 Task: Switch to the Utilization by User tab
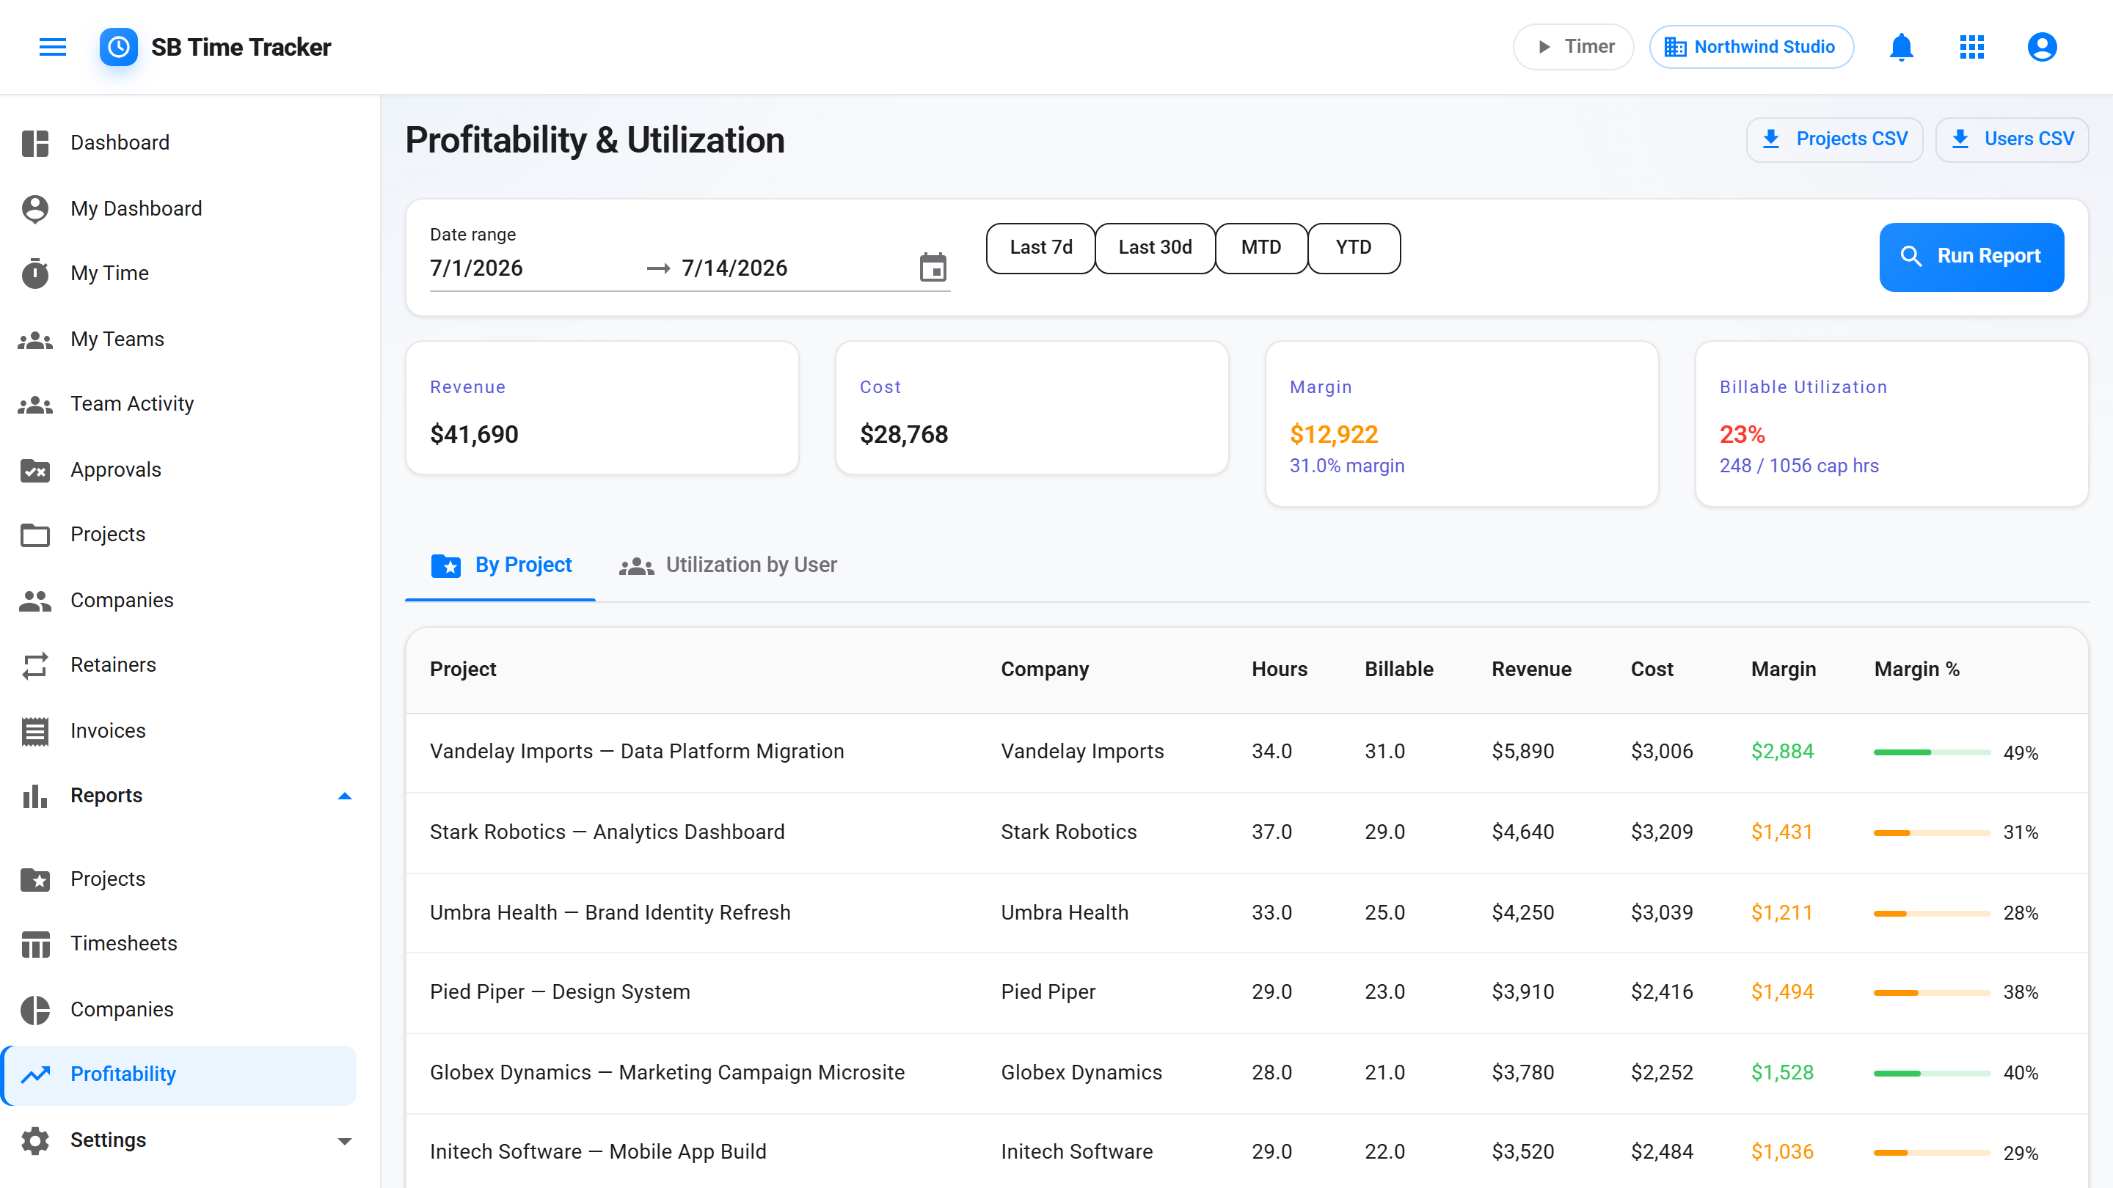pyautogui.click(x=728, y=565)
